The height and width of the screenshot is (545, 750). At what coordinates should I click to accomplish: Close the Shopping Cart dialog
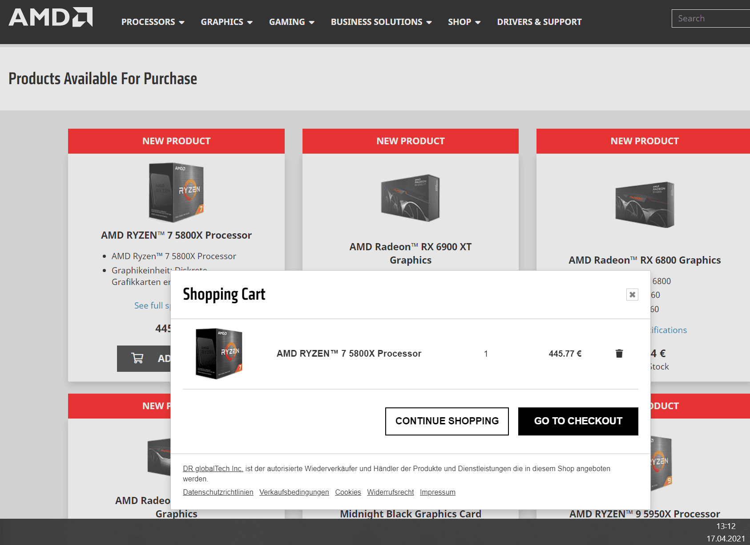point(632,294)
